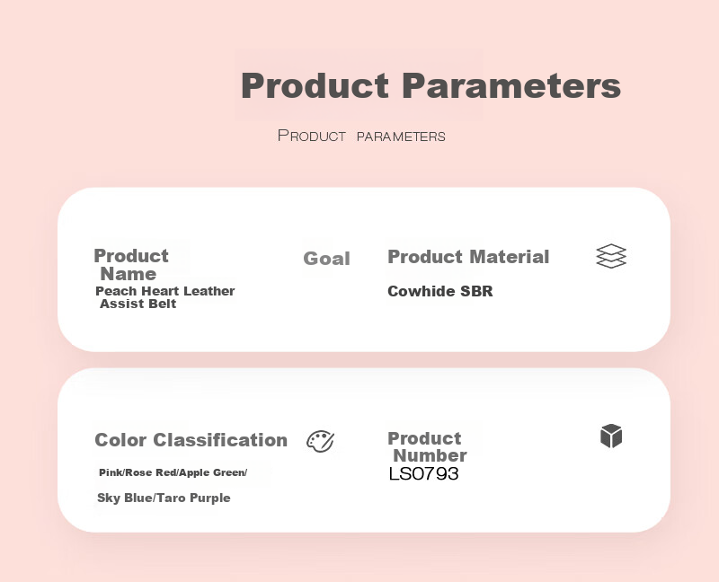Click the word Assist Belt

[x=138, y=304]
